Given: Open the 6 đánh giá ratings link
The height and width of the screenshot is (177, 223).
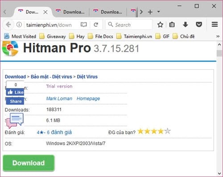Looking at the screenshot, I should [x=59, y=132].
